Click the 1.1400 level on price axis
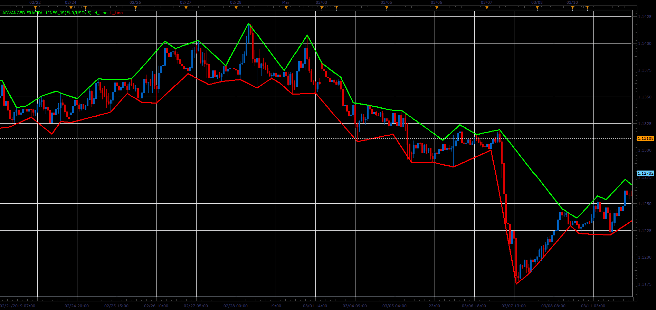656x310 pixels. click(x=645, y=43)
